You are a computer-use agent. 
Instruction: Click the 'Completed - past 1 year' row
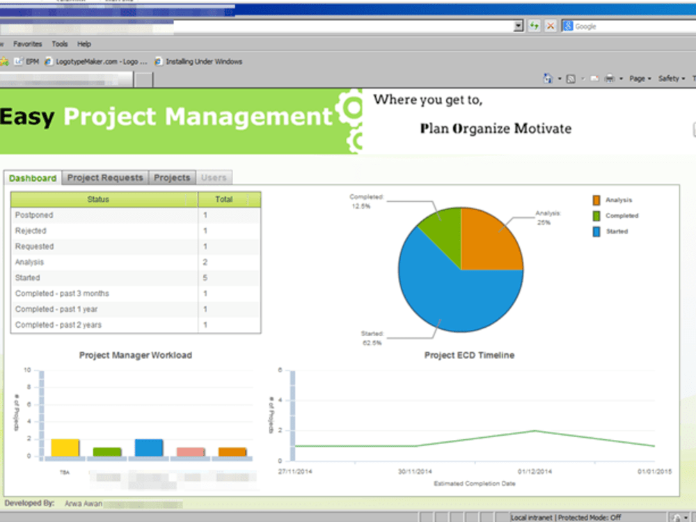[136, 310]
